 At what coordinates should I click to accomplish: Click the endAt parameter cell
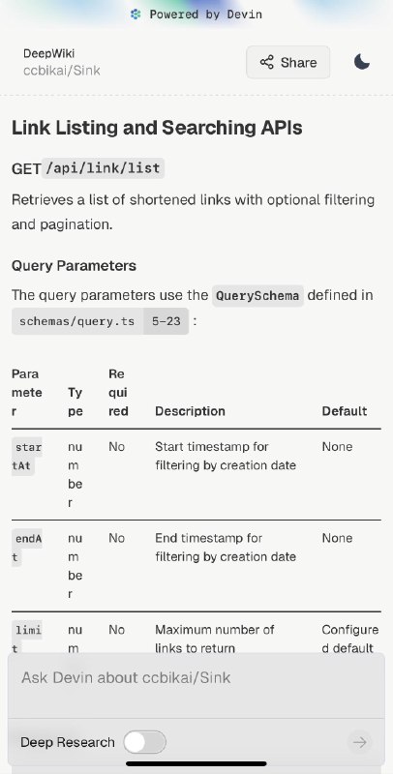coord(28,548)
